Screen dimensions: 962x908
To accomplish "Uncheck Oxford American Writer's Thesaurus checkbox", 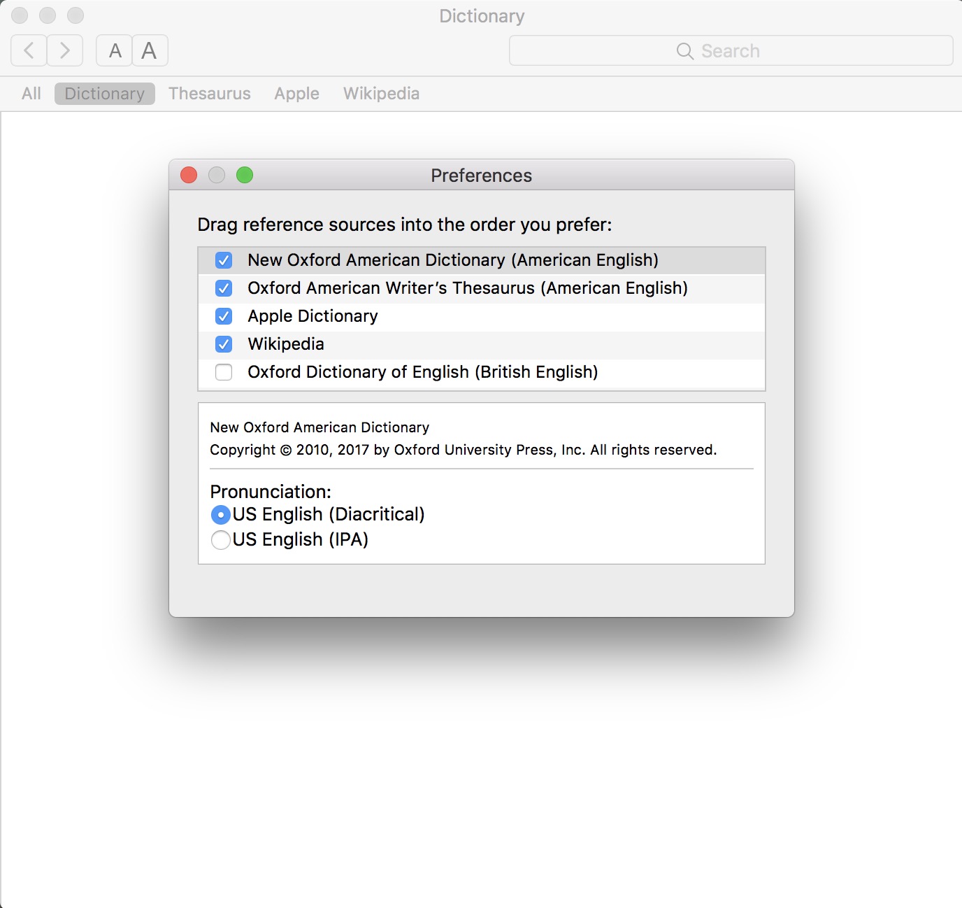I will tap(224, 288).
